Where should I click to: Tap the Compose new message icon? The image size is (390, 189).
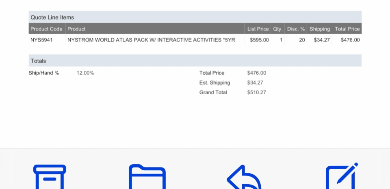(342, 176)
